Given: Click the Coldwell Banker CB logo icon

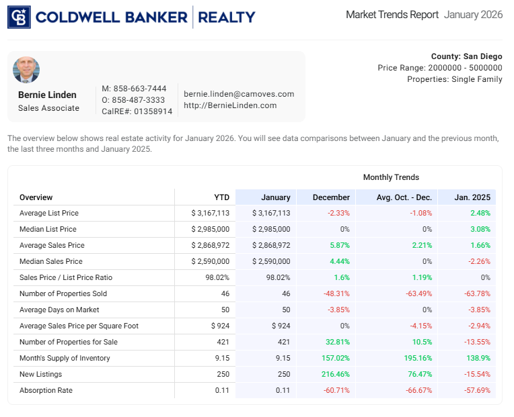Looking at the screenshot, I should point(19,17).
